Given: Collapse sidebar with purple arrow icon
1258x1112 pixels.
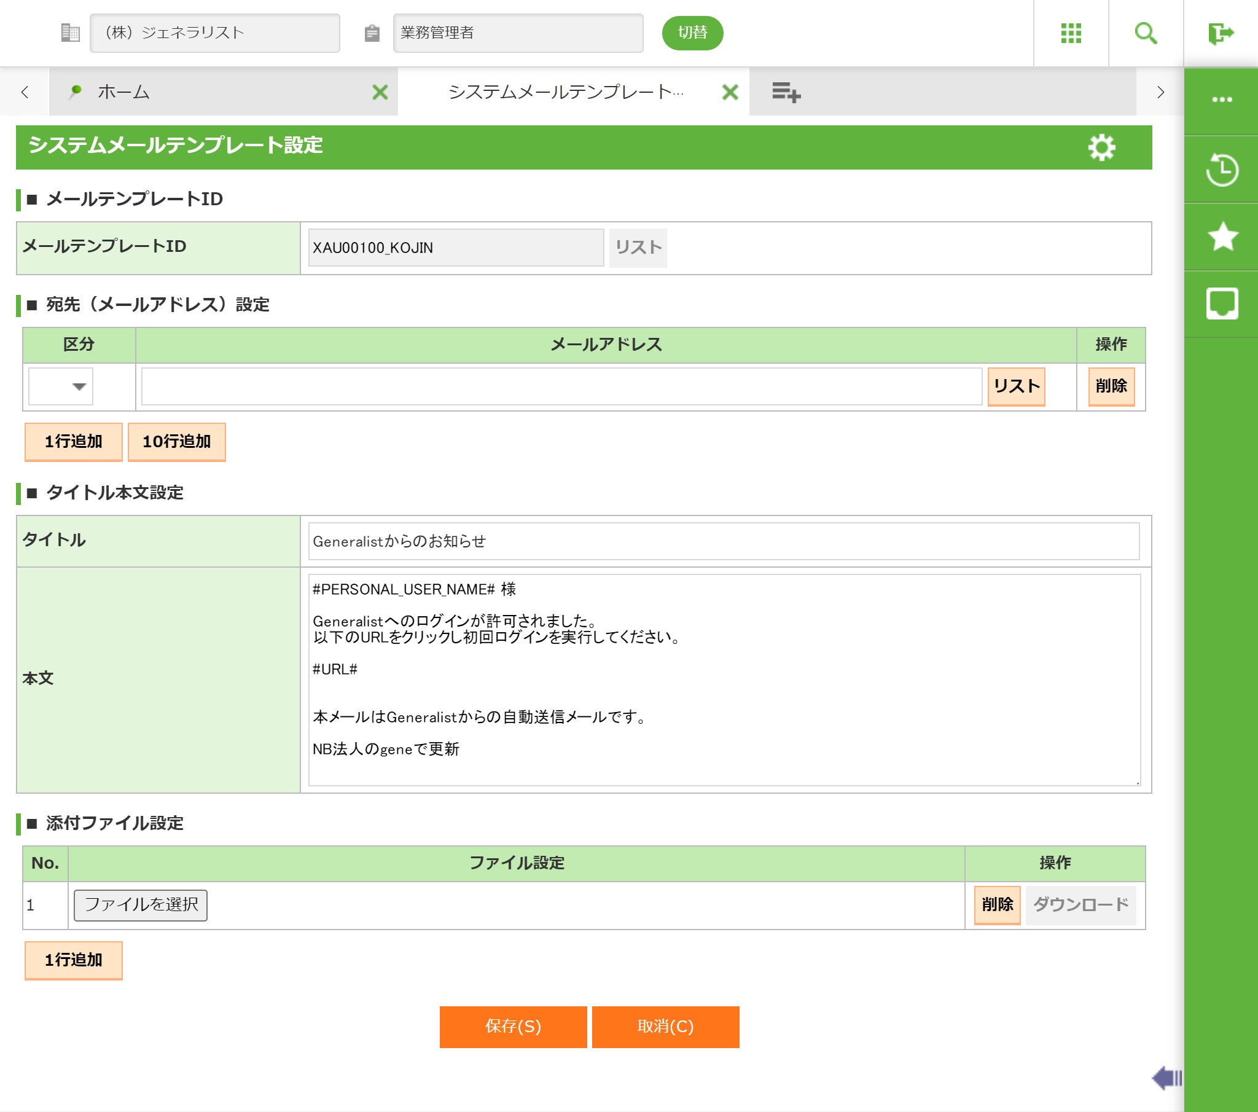Looking at the screenshot, I should (x=1167, y=1078).
